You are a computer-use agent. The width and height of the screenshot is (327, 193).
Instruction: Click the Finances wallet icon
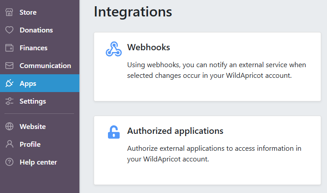click(9, 48)
